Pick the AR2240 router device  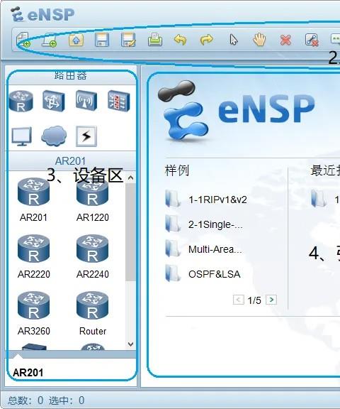pyautogui.click(x=92, y=257)
